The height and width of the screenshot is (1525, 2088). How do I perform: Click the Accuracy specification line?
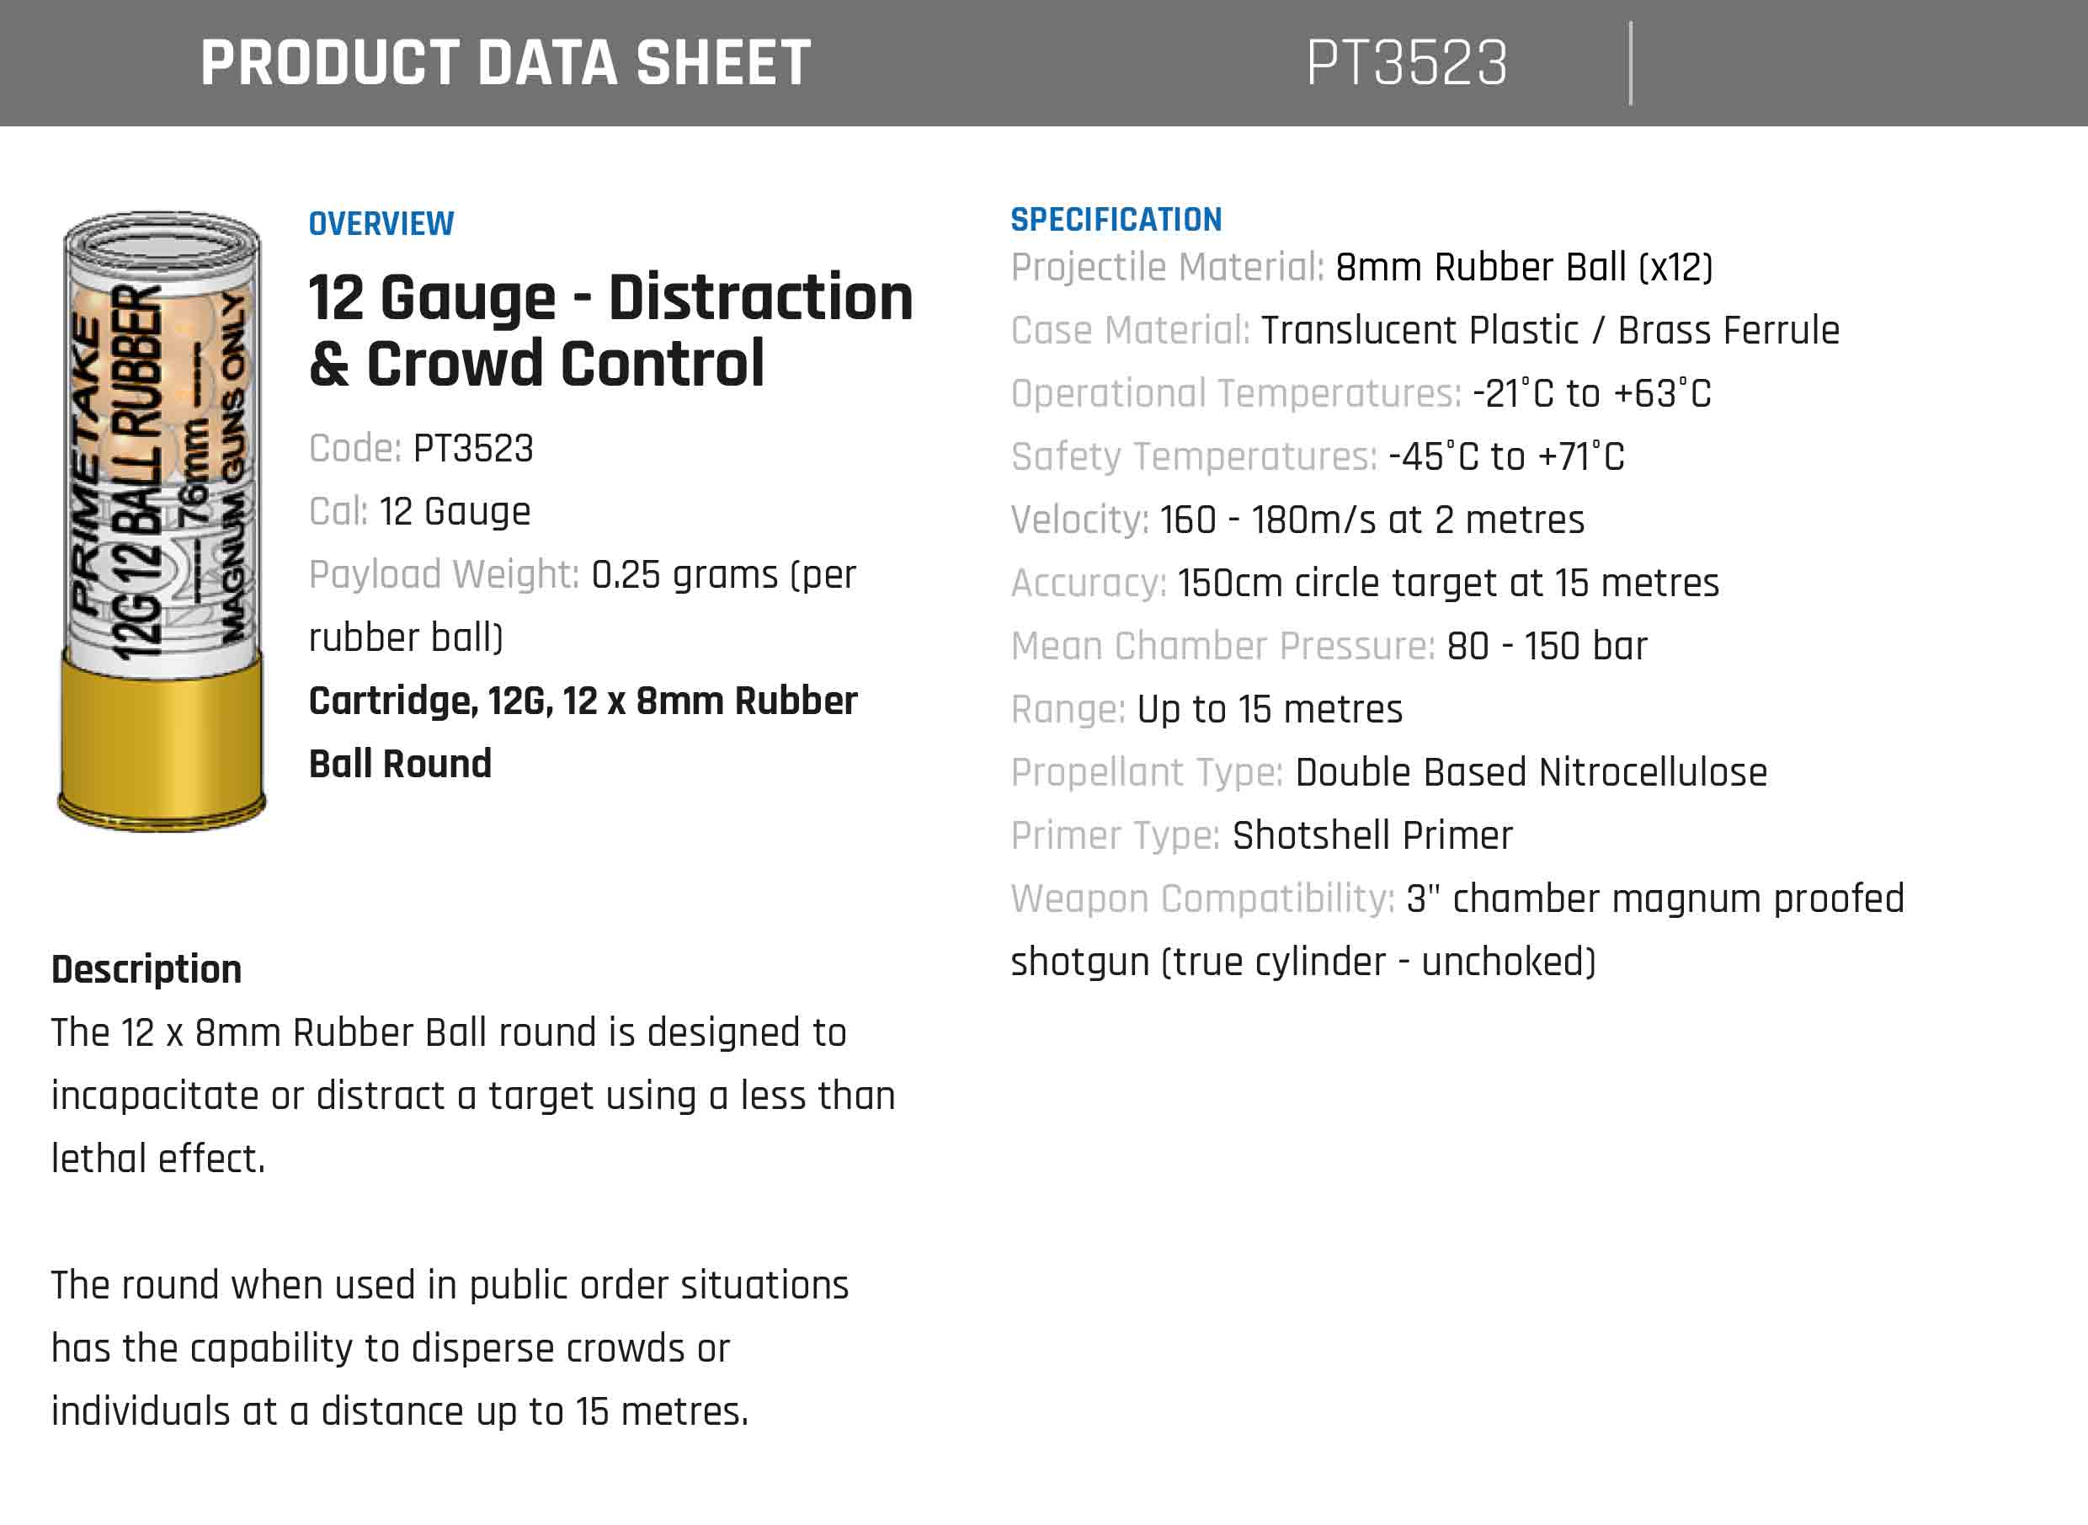coord(1366,583)
